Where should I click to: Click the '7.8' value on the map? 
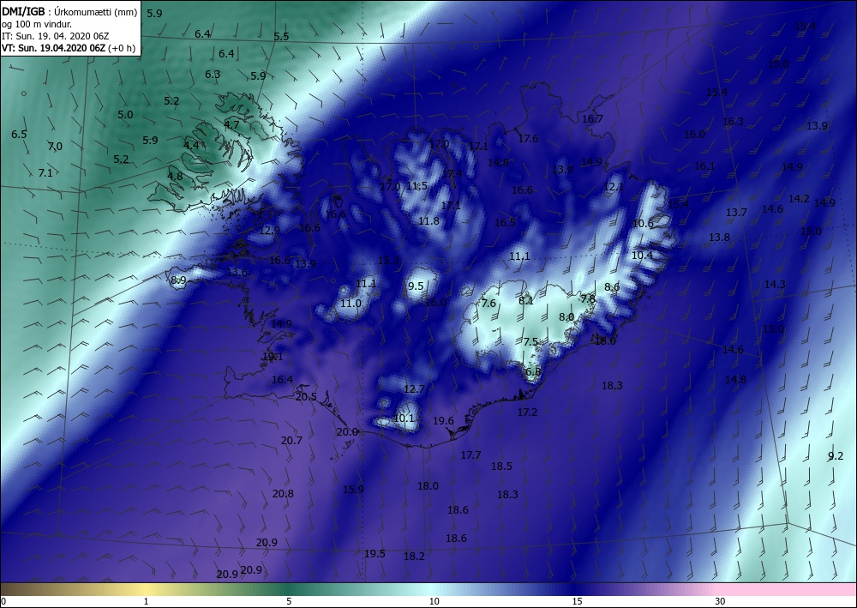588,299
